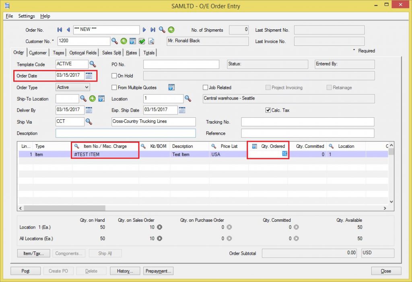Click green plus New customer icon

pos(124,41)
